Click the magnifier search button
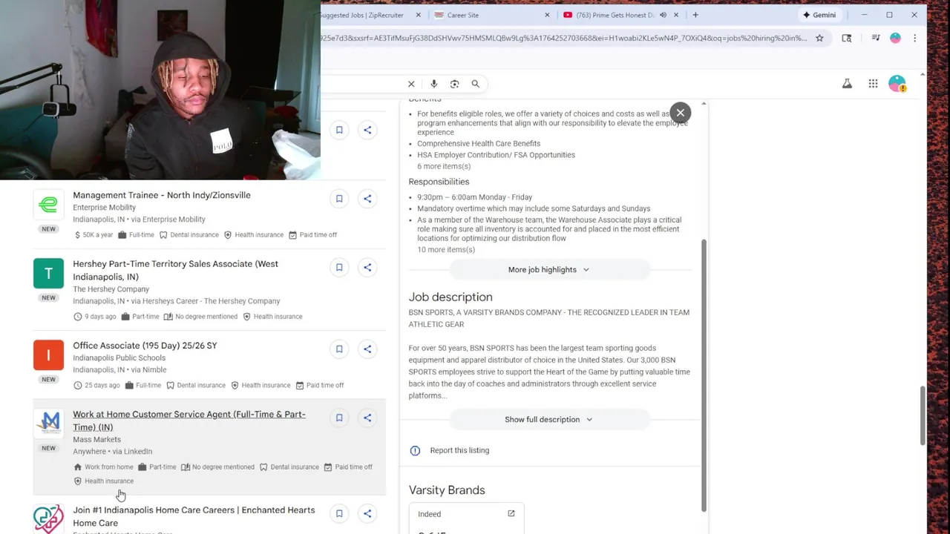The width and height of the screenshot is (950, 534). tap(475, 84)
